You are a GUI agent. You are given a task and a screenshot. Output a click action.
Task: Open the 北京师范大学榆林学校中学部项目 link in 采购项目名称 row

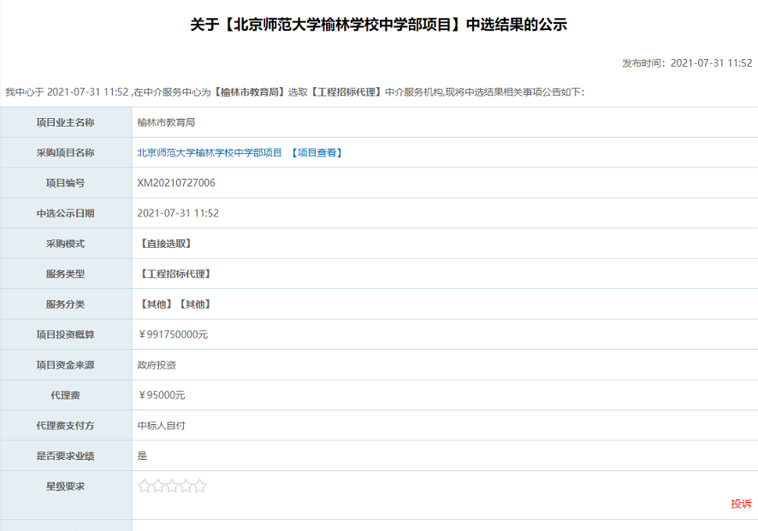[x=210, y=153]
